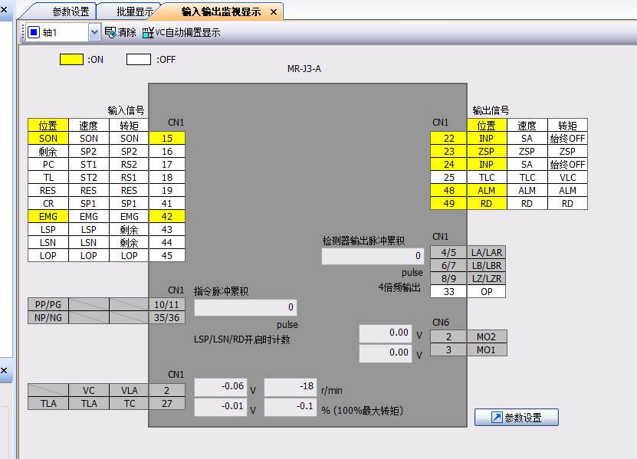Click the white OFF legend swatch
The height and width of the screenshot is (459, 637).
coord(139,59)
